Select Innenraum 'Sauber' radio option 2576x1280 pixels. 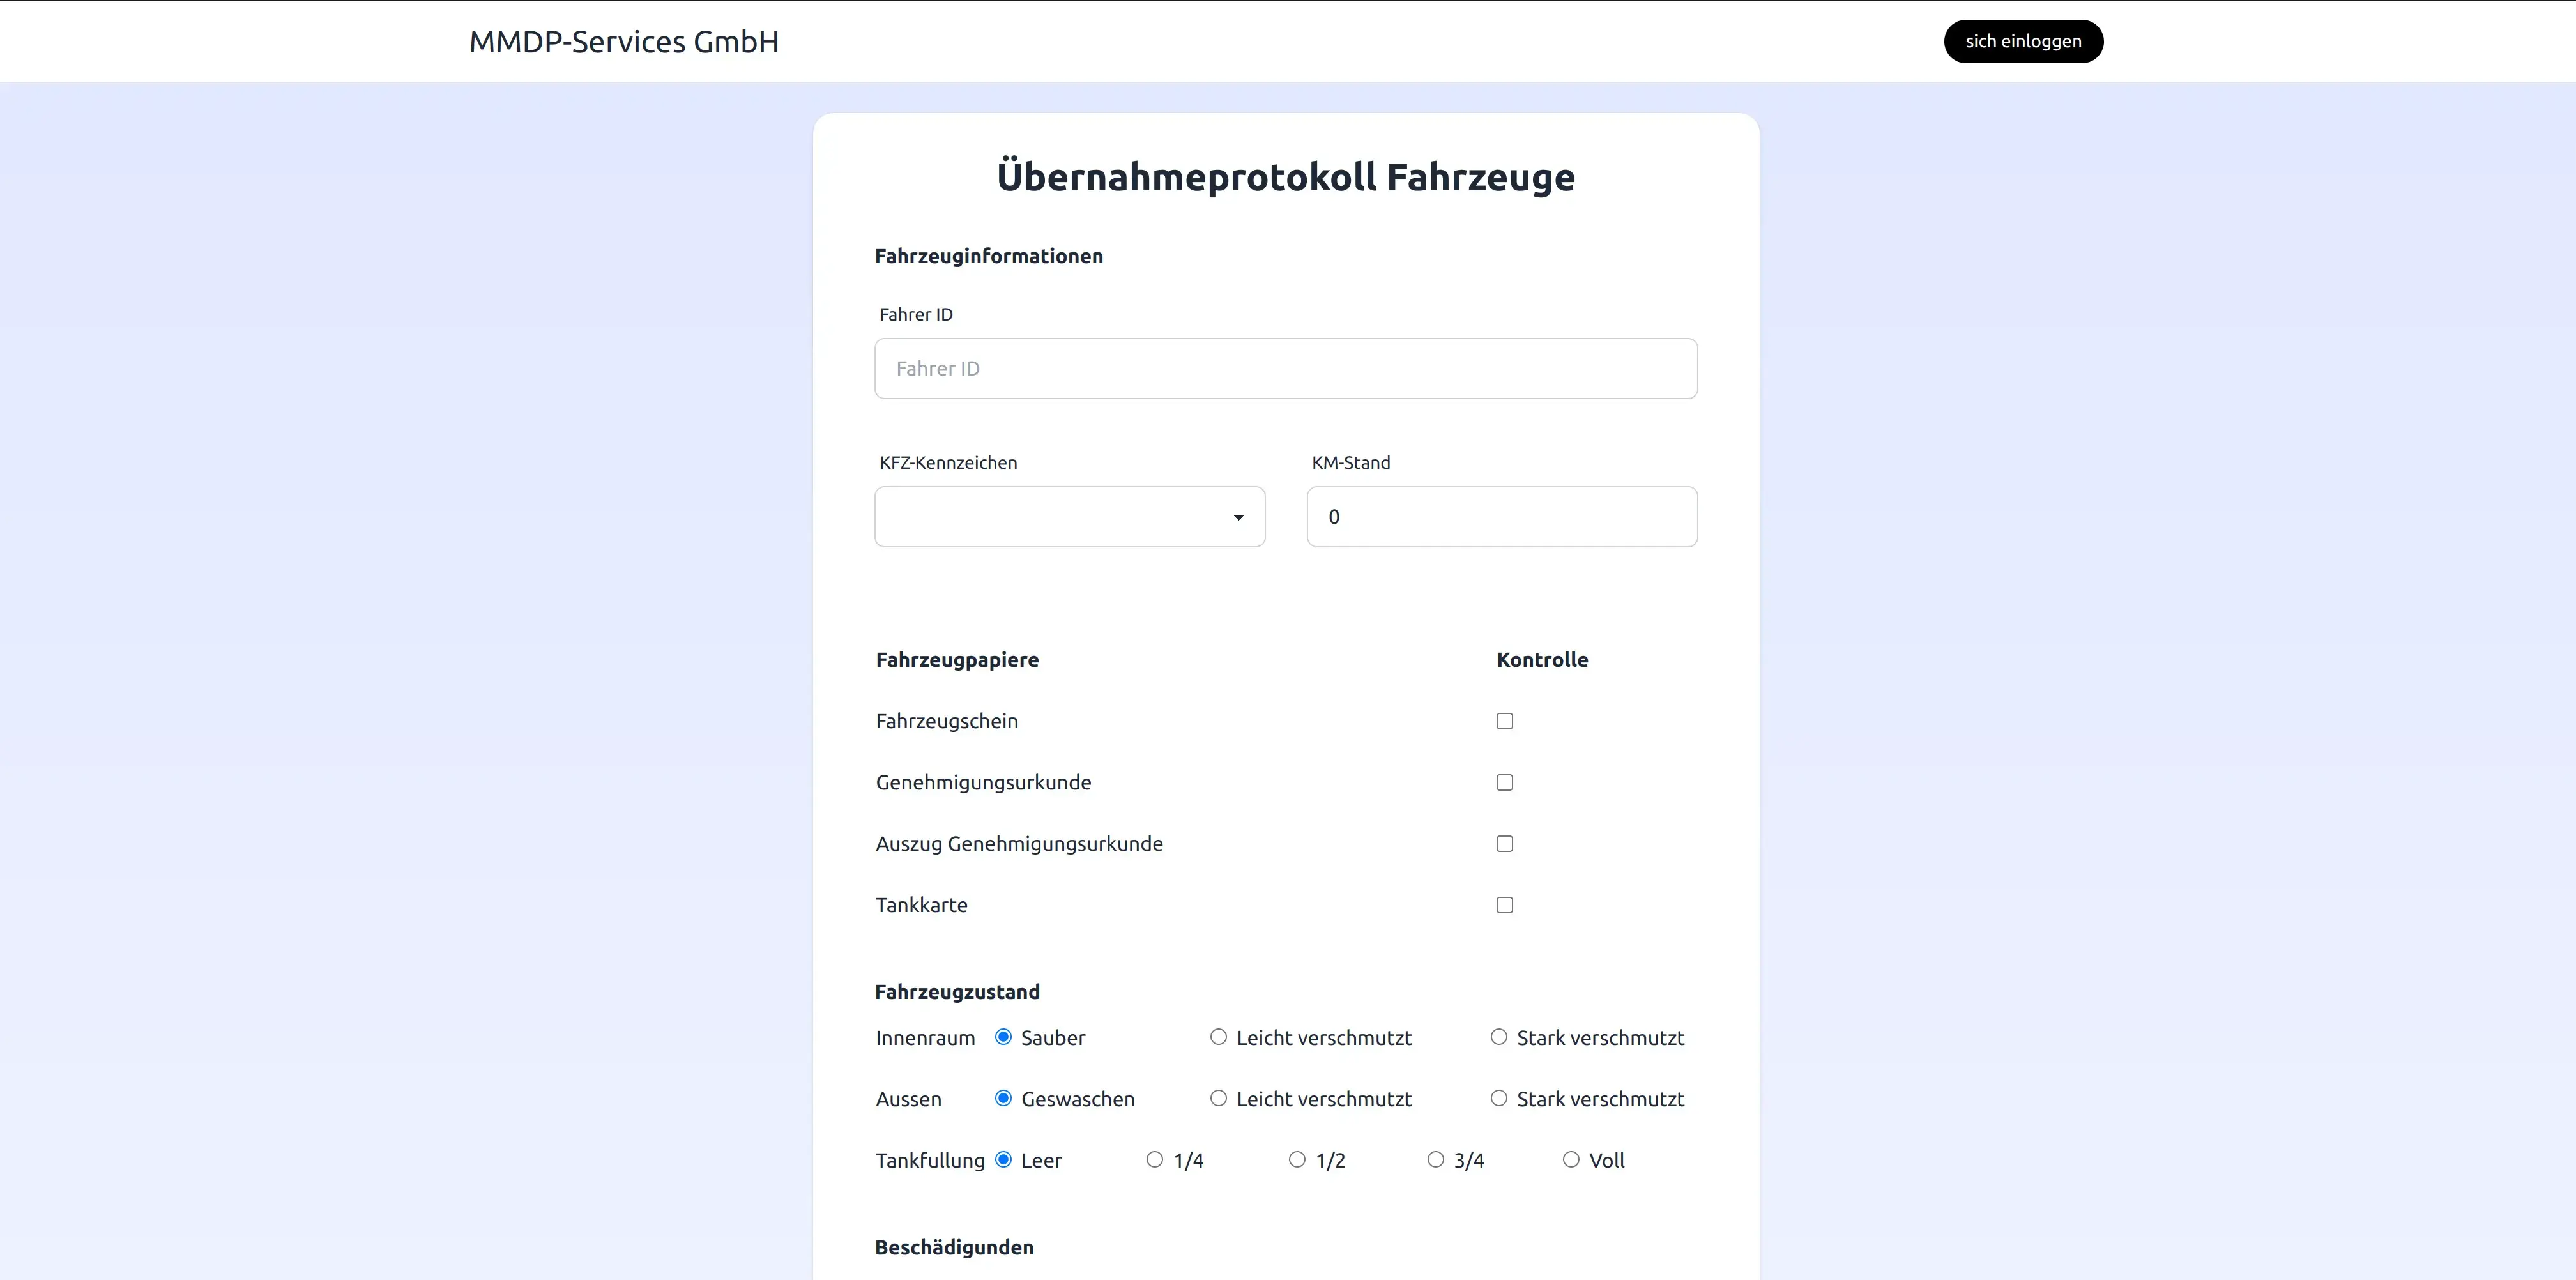click(x=1003, y=1037)
